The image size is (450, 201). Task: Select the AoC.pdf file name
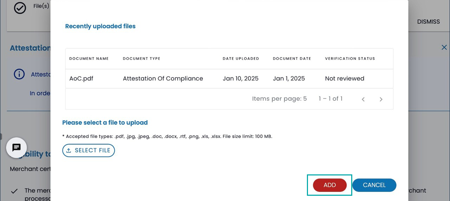pyautogui.click(x=81, y=78)
